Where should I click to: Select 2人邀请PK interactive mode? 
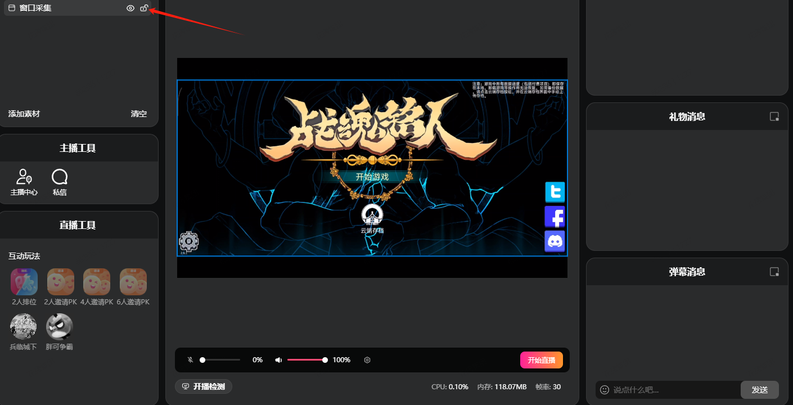(60, 282)
